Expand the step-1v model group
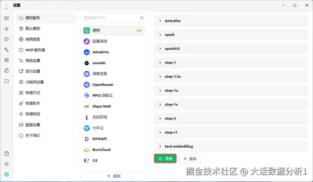 pyautogui.click(x=231, y=105)
